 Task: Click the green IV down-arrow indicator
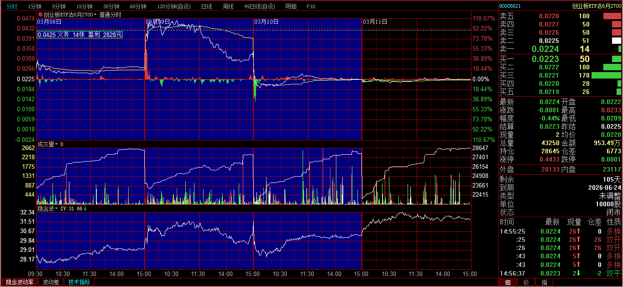point(85,209)
